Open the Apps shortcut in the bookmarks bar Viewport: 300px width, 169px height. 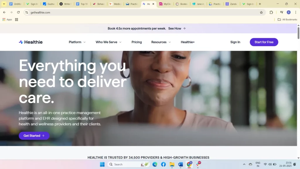tap(7, 20)
